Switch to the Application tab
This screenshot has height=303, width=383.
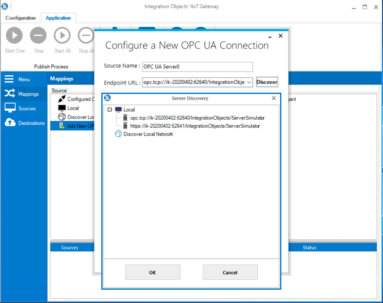point(58,18)
